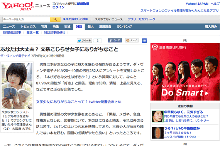Click 同じ年齢でも元気な人の秘訣とは？ text
Image resolution: width=220 pixels, height=146 pixels.
(x=186, y=116)
